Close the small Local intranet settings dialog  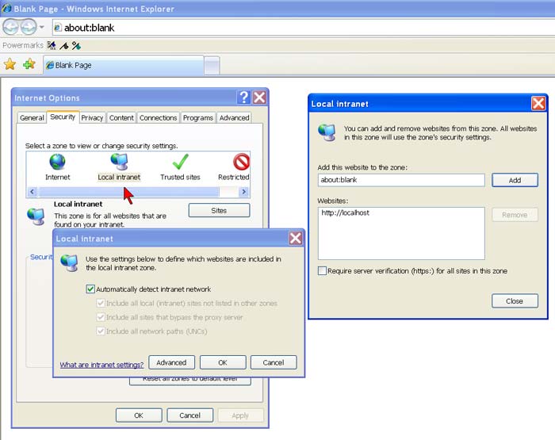point(296,238)
